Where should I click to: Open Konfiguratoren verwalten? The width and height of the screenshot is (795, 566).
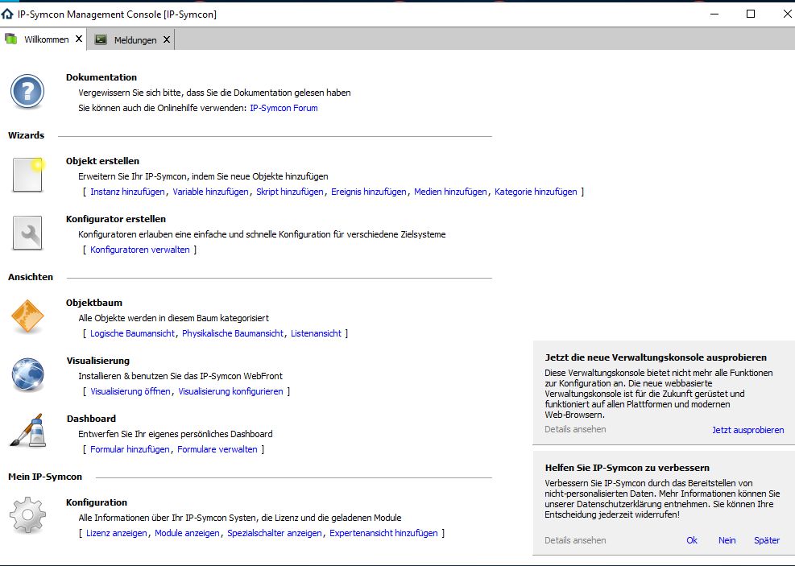point(139,250)
